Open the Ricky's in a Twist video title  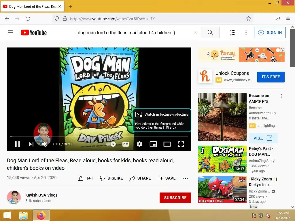pyautogui.click(x=263, y=182)
